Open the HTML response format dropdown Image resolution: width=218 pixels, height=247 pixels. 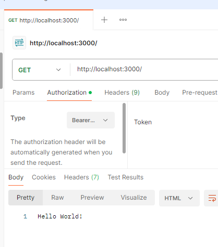[179, 198]
